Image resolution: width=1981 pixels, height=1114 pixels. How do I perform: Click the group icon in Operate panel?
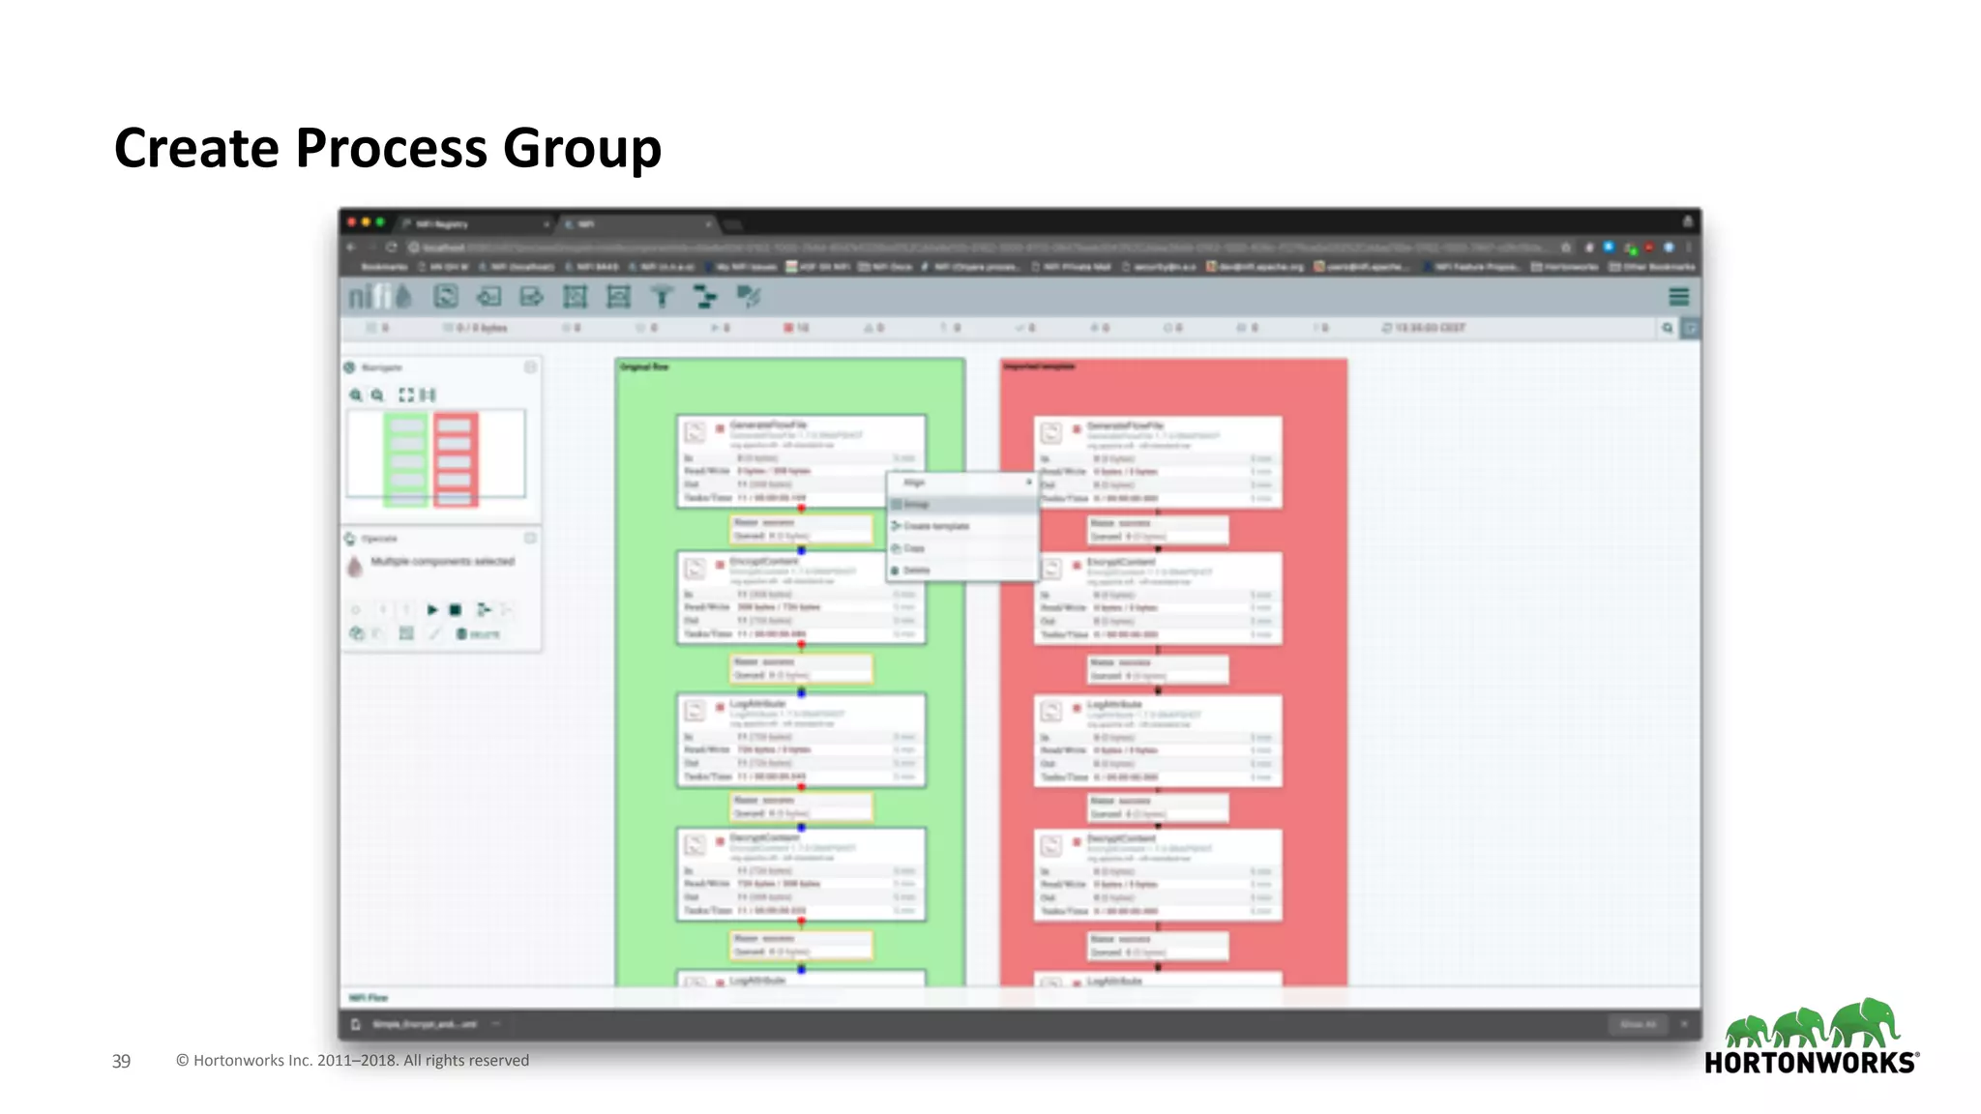click(x=406, y=633)
